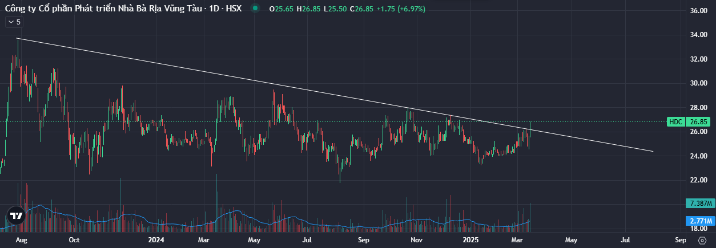Click the Oct label on time axis
716x248 pixels.
pyautogui.click(x=74, y=241)
